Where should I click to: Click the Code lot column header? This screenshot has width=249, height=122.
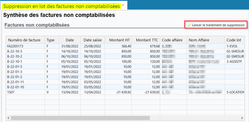pyautogui.click(x=234, y=40)
